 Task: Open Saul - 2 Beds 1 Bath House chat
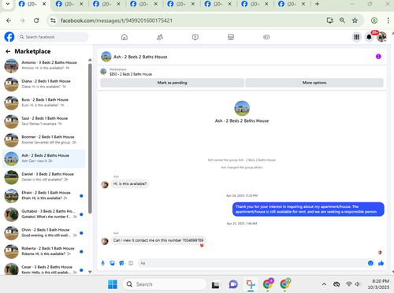click(44, 121)
